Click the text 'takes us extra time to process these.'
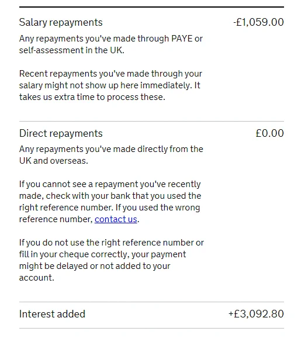The width and height of the screenshot is (308, 342). (x=92, y=97)
